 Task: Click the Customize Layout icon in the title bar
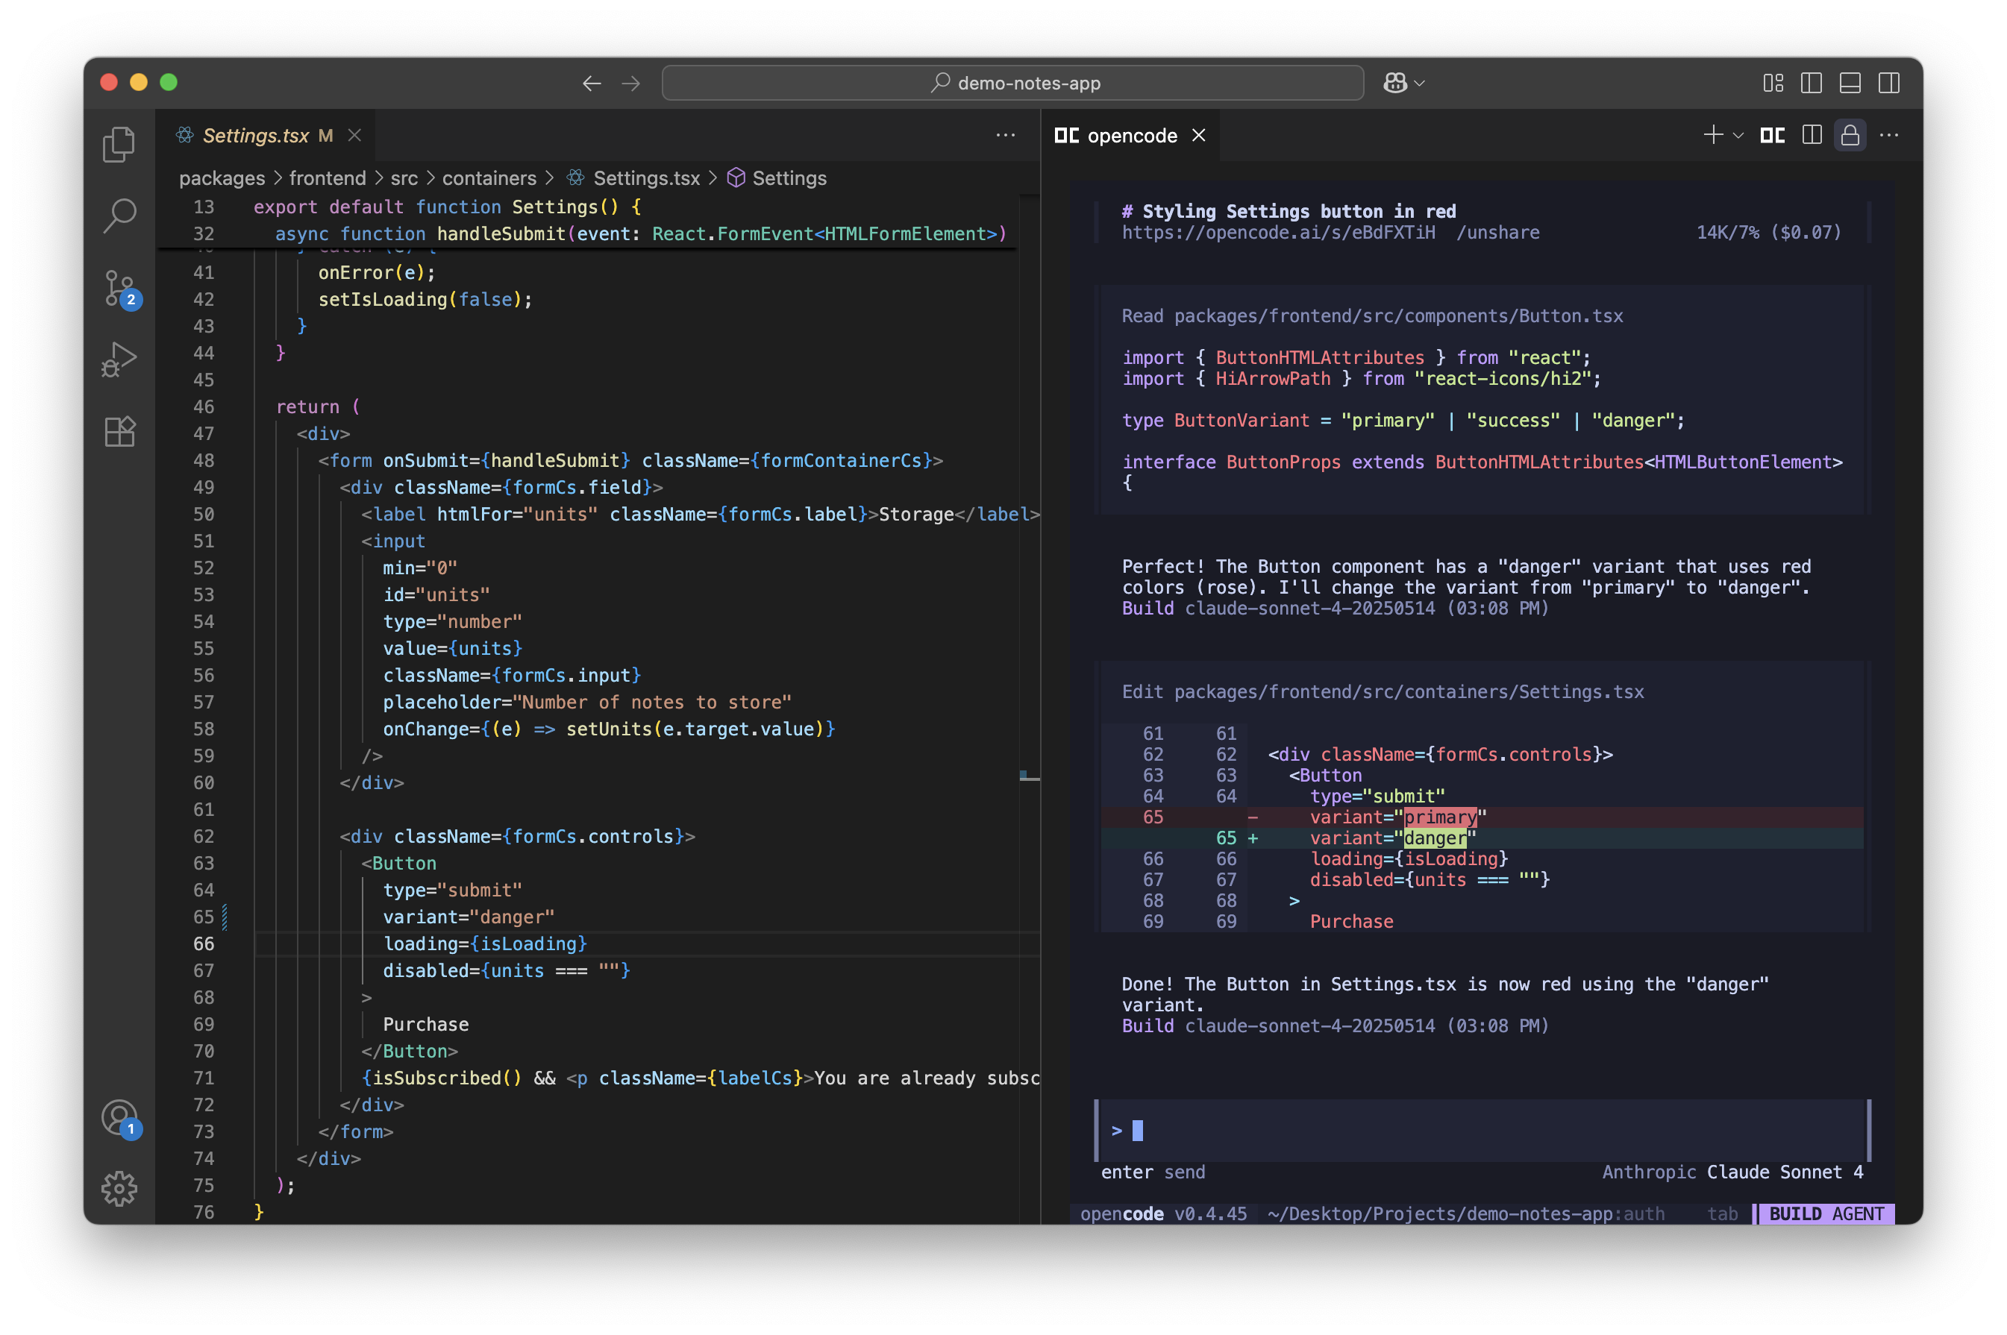coord(1773,83)
